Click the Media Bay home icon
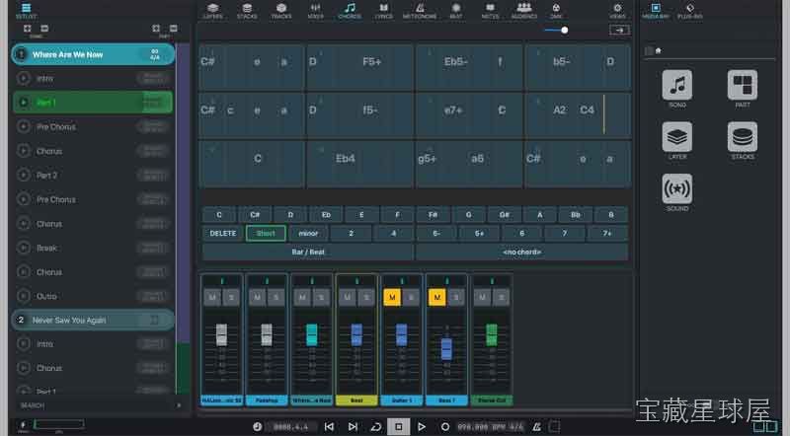 tap(658, 50)
